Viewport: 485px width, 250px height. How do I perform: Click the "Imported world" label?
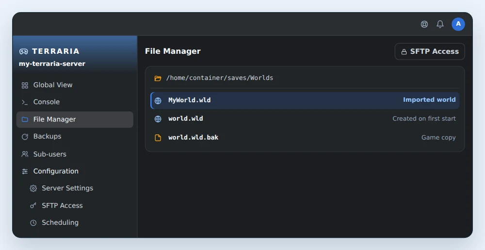(x=429, y=100)
